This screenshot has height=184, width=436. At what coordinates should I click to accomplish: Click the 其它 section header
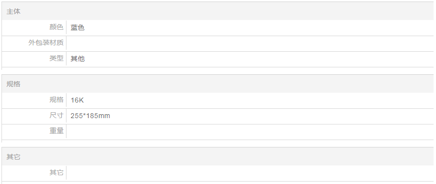click(13, 157)
